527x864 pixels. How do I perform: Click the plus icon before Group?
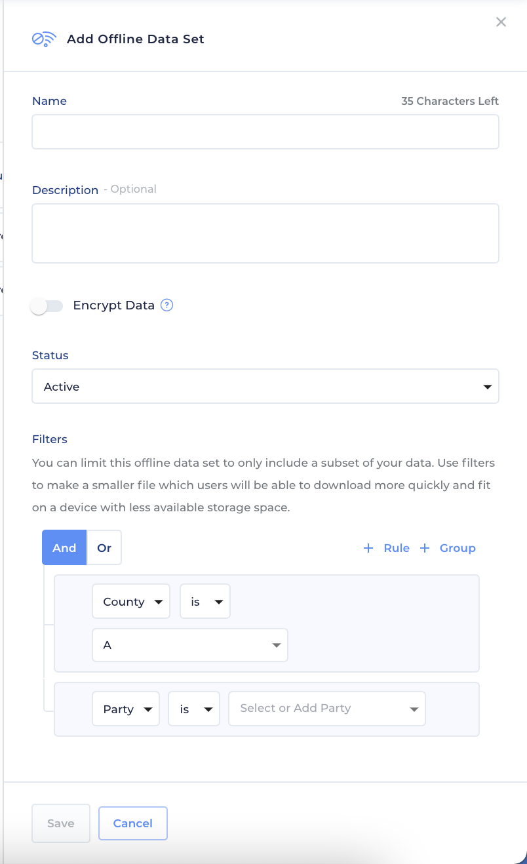coord(425,548)
